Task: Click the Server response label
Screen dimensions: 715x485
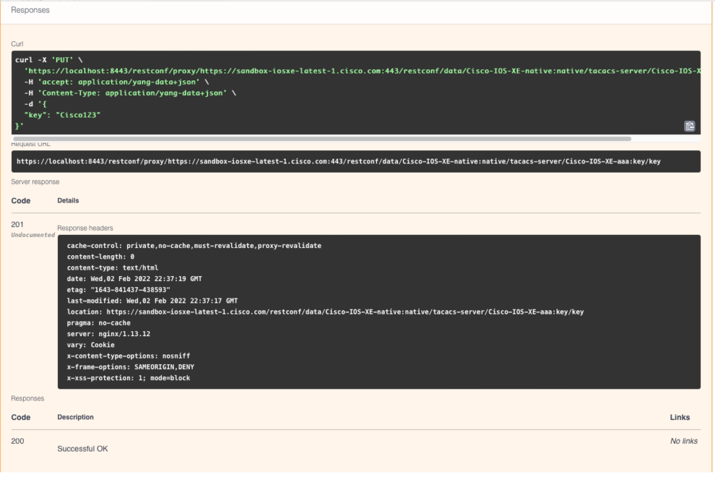Action: 35,182
